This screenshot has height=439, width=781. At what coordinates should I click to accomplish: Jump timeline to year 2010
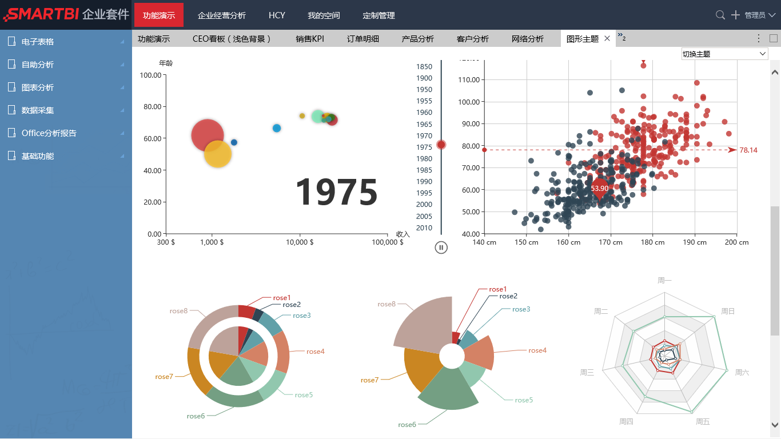coord(424,228)
